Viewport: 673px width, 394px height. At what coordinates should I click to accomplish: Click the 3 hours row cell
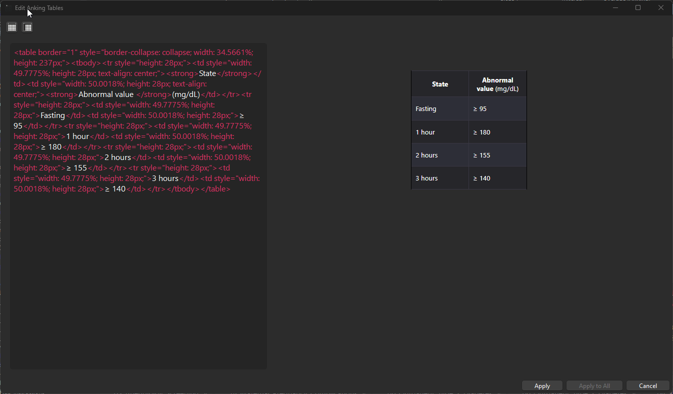tap(440, 178)
